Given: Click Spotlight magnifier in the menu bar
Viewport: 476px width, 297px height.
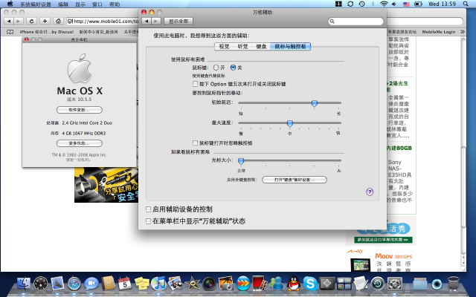Looking at the screenshot, I should (466, 4).
